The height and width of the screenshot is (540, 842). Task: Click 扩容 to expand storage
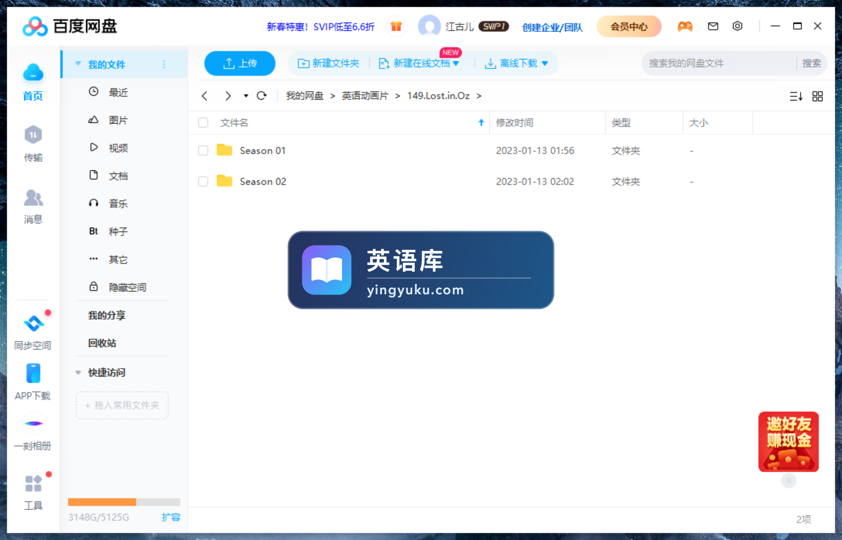[171, 517]
